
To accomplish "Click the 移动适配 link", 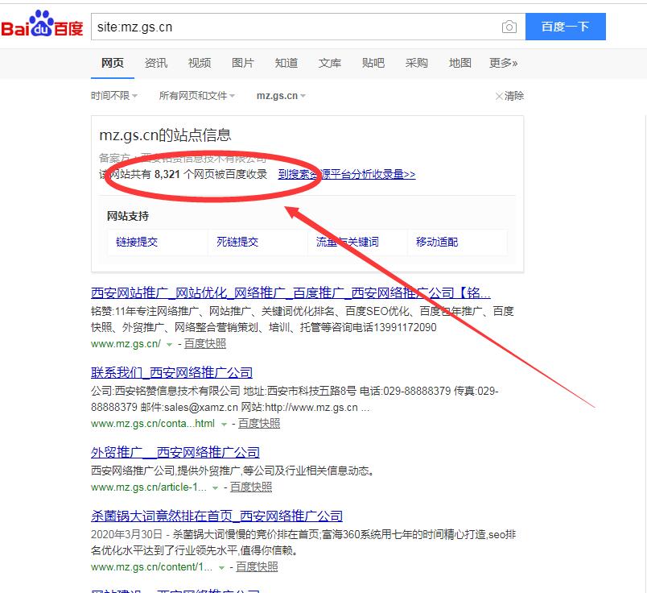I will (x=437, y=242).
